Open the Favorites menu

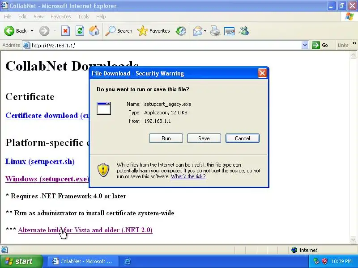[61, 17]
